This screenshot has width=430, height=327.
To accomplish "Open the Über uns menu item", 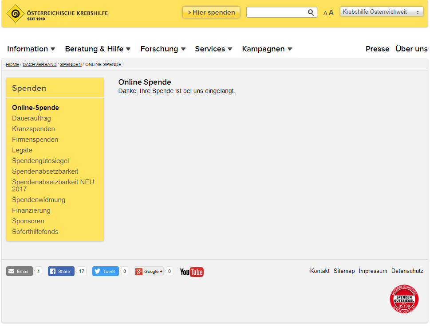I will click(x=411, y=49).
